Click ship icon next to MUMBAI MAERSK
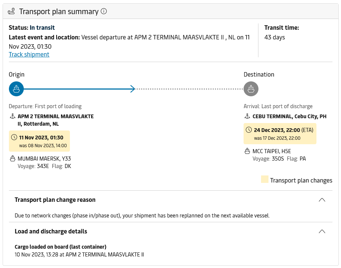Image resolution: width=341 pixels, height=268 pixels. (13, 158)
